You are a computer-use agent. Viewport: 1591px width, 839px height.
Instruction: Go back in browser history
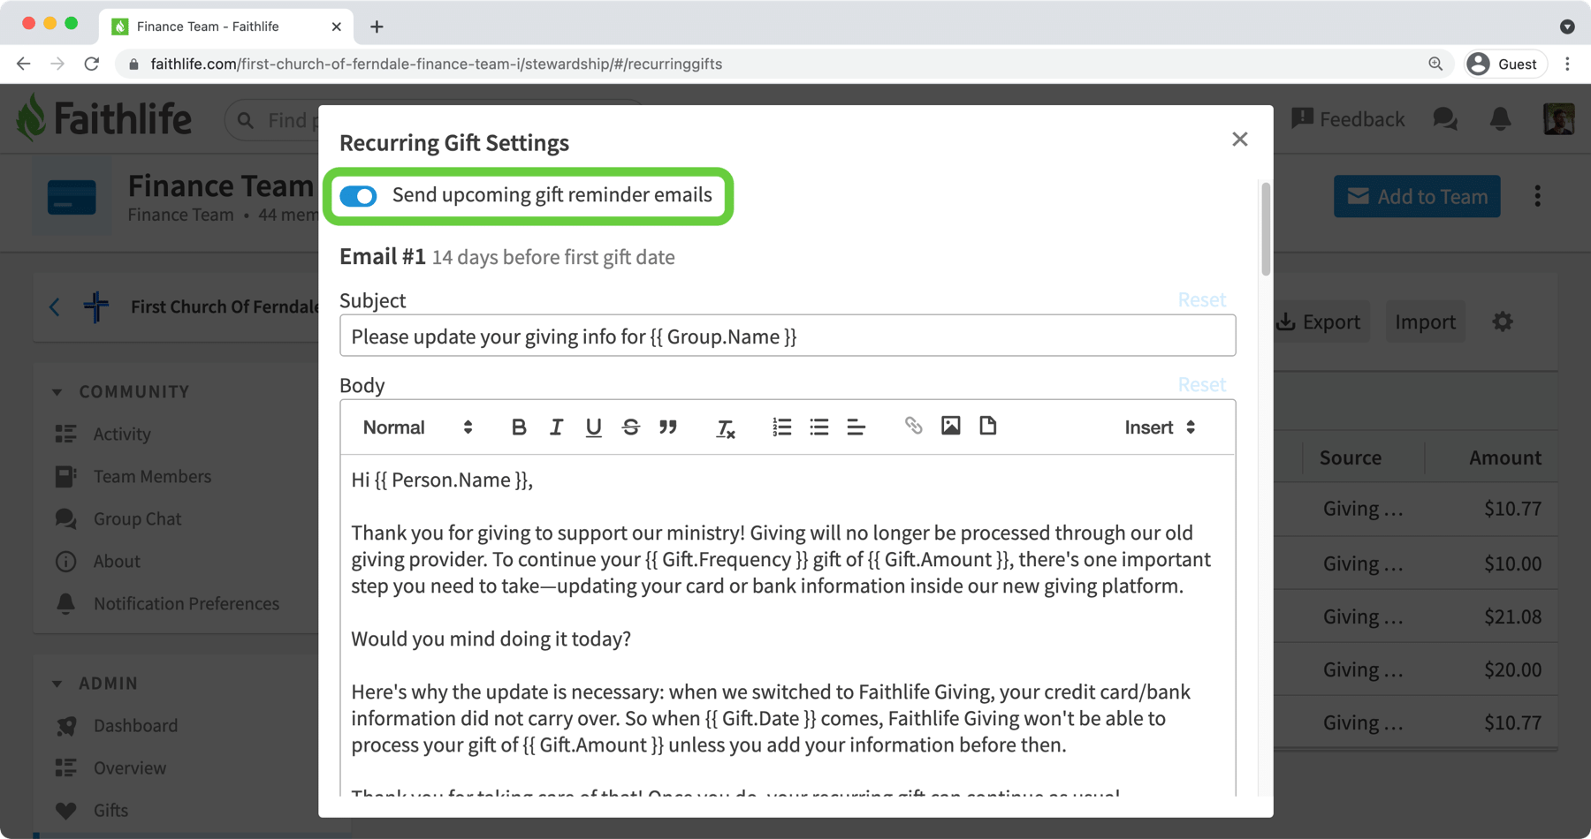click(24, 64)
